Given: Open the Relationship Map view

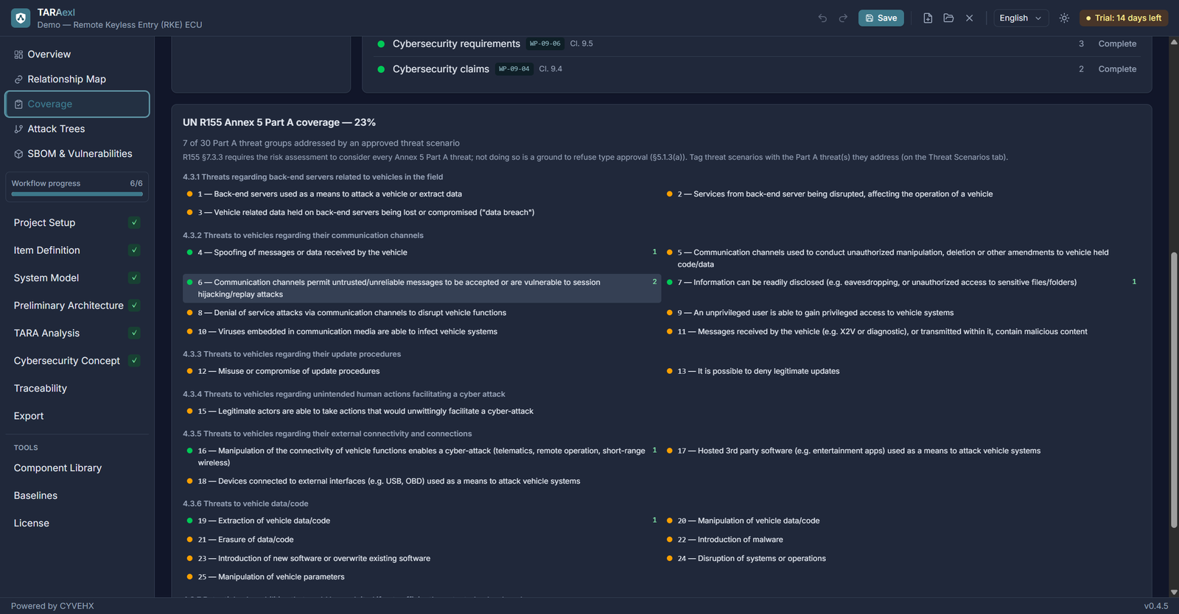Looking at the screenshot, I should [x=77, y=79].
